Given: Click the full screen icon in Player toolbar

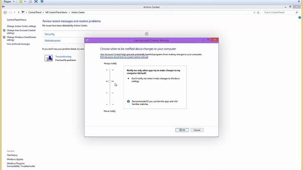Looking at the screenshot, I should (x=36, y=1).
